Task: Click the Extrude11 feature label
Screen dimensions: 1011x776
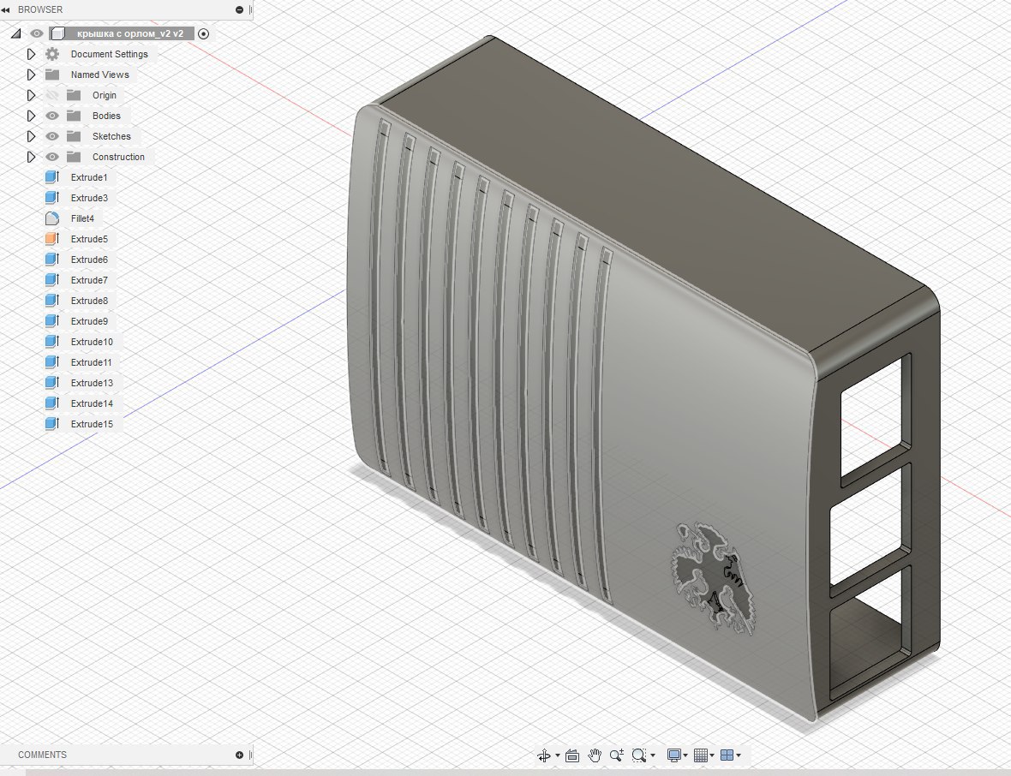Action: point(91,363)
